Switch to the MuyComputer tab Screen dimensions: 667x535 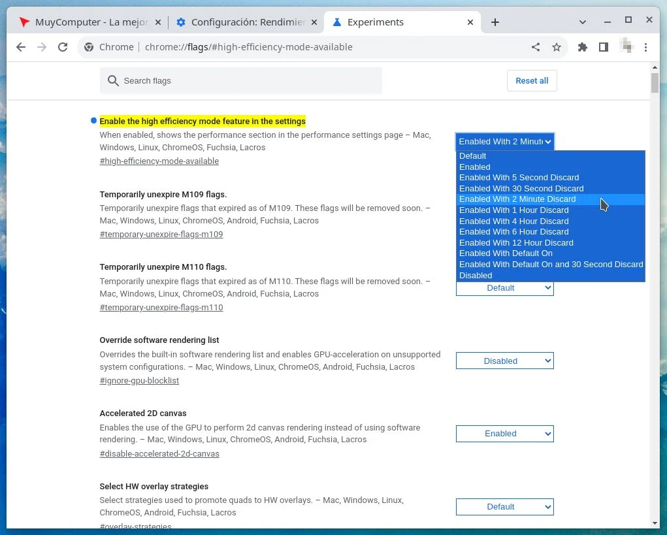90,22
